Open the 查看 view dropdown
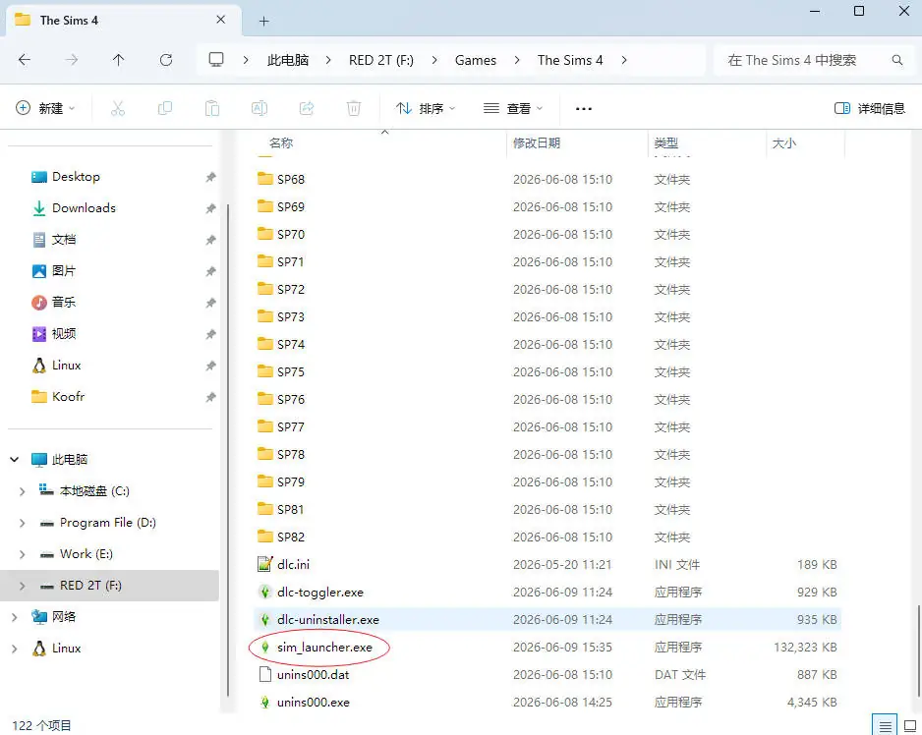This screenshot has width=922, height=735. [x=513, y=108]
